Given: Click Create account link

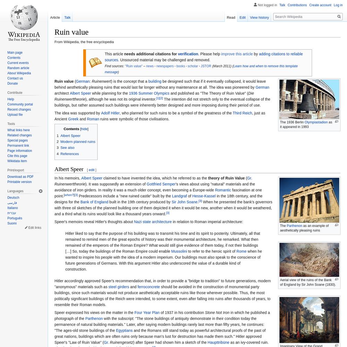Looking at the screenshot, I should point(320,5).
